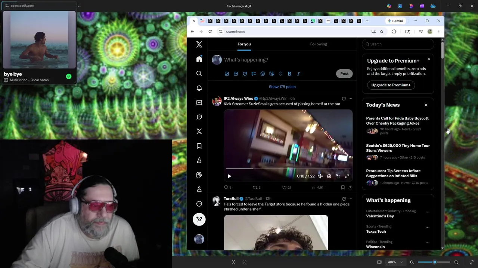Screen dimensions: 478x268
Task: Open the TaraBull profile name
Action: pos(231,199)
